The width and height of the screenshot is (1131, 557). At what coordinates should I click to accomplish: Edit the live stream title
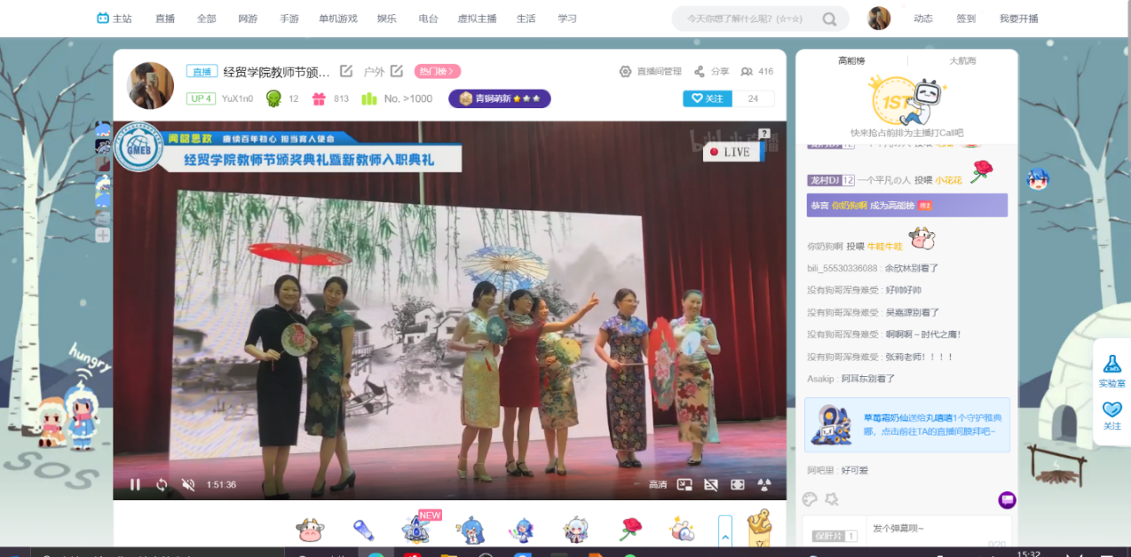[x=346, y=71]
